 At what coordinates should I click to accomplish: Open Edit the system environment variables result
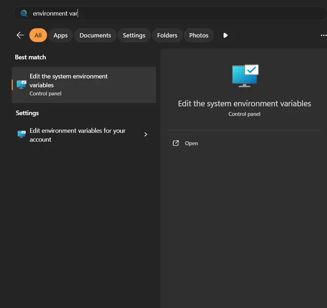point(84,85)
